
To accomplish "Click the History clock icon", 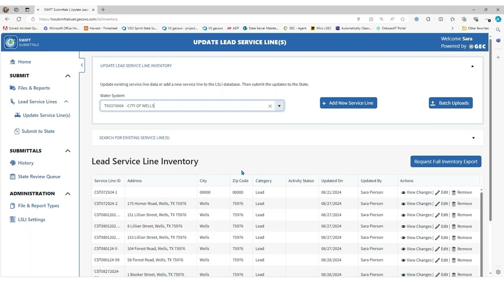I will click(x=13, y=163).
